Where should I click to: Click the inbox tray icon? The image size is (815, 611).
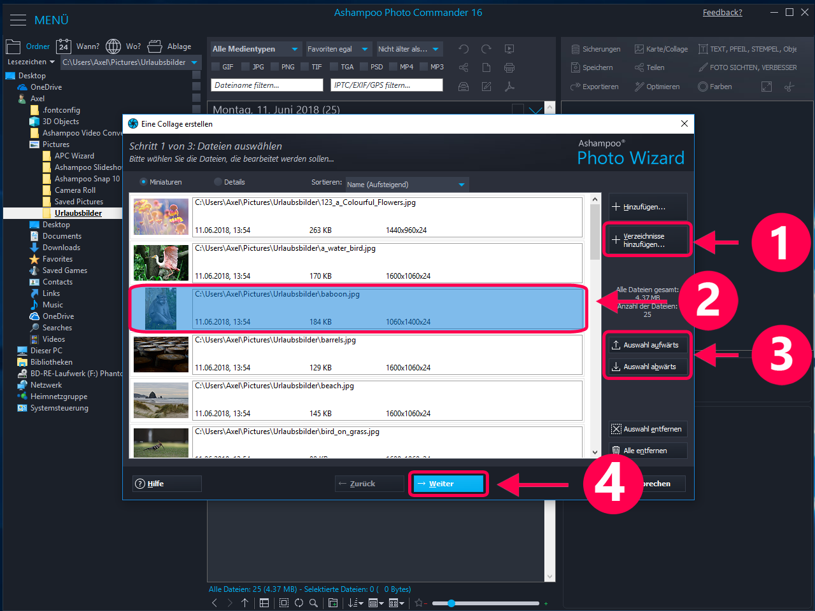coord(464,87)
